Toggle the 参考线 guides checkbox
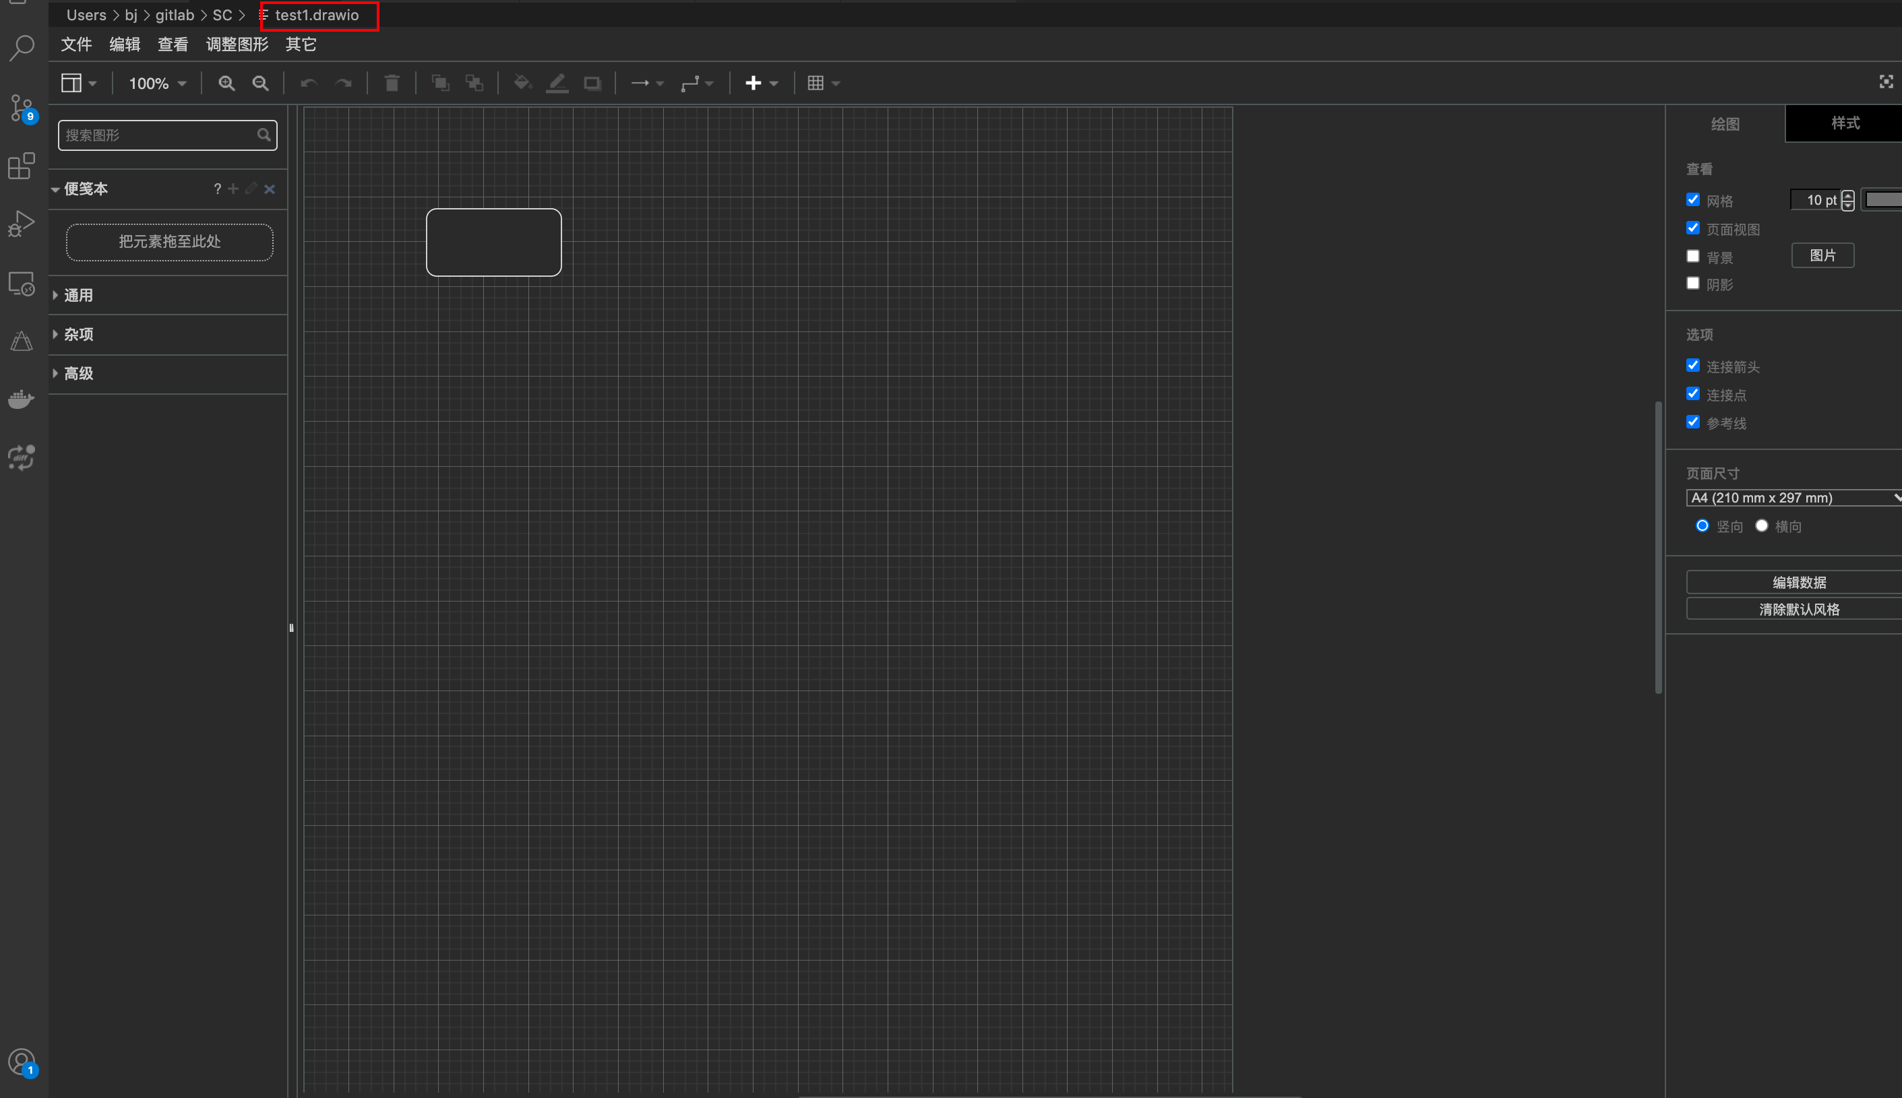Image resolution: width=1902 pixels, height=1098 pixels. point(1693,422)
